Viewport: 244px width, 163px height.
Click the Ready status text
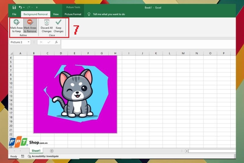14,156
